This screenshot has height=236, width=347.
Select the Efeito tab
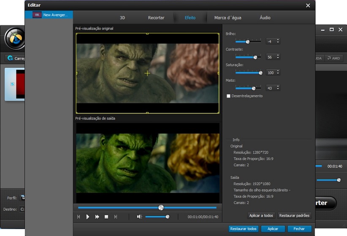click(190, 18)
